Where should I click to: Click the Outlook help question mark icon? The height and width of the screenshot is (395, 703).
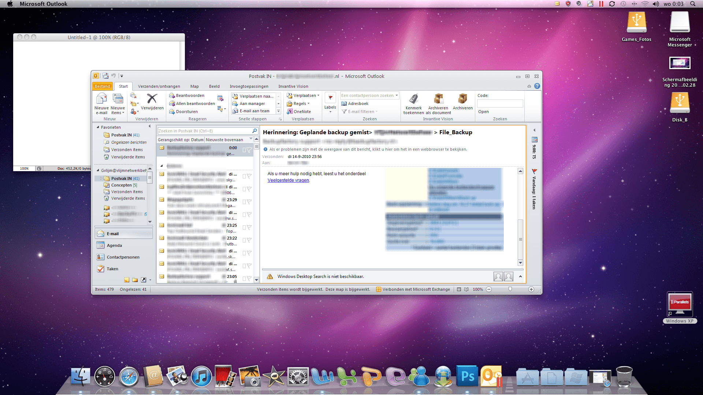(x=537, y=86)
